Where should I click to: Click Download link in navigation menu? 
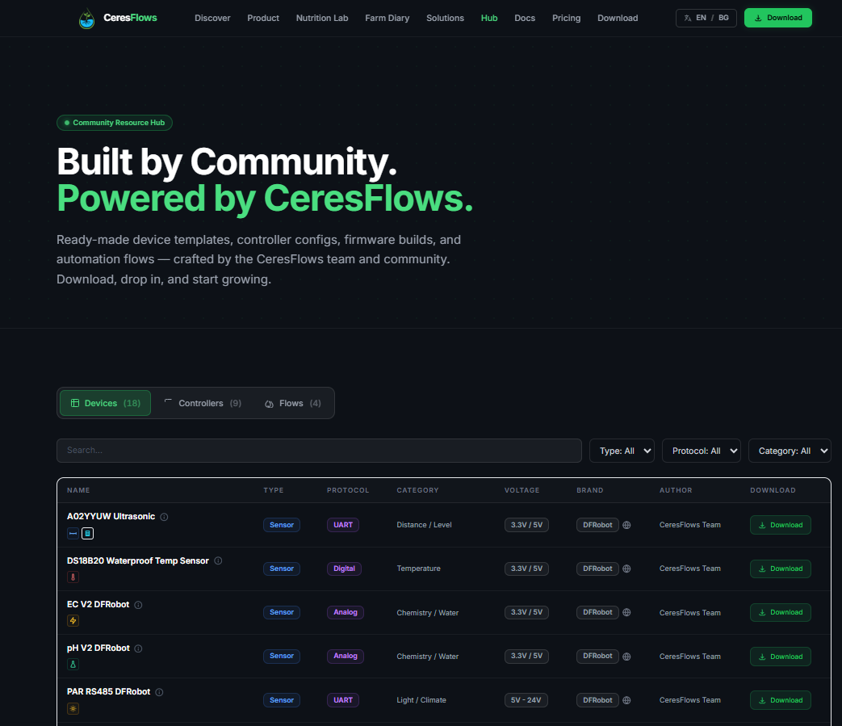618,18
